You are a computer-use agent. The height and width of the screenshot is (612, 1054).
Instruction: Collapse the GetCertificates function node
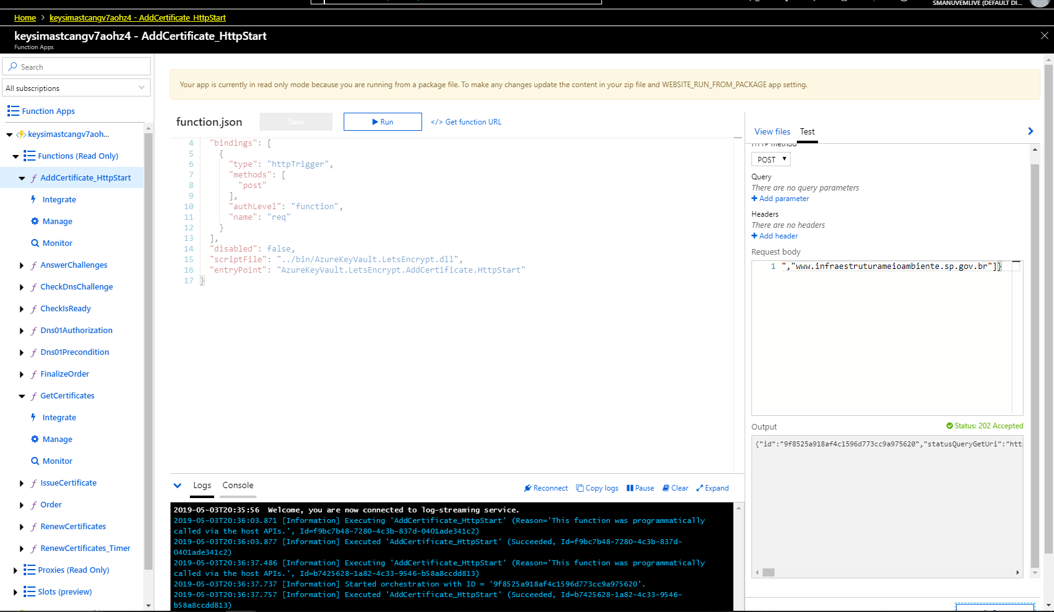(22, 395)
